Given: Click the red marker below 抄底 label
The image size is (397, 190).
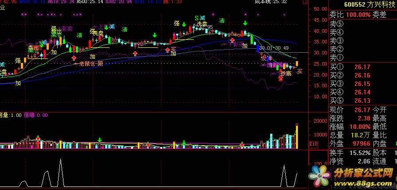Looking at the screenshot, I should point(280,79).
